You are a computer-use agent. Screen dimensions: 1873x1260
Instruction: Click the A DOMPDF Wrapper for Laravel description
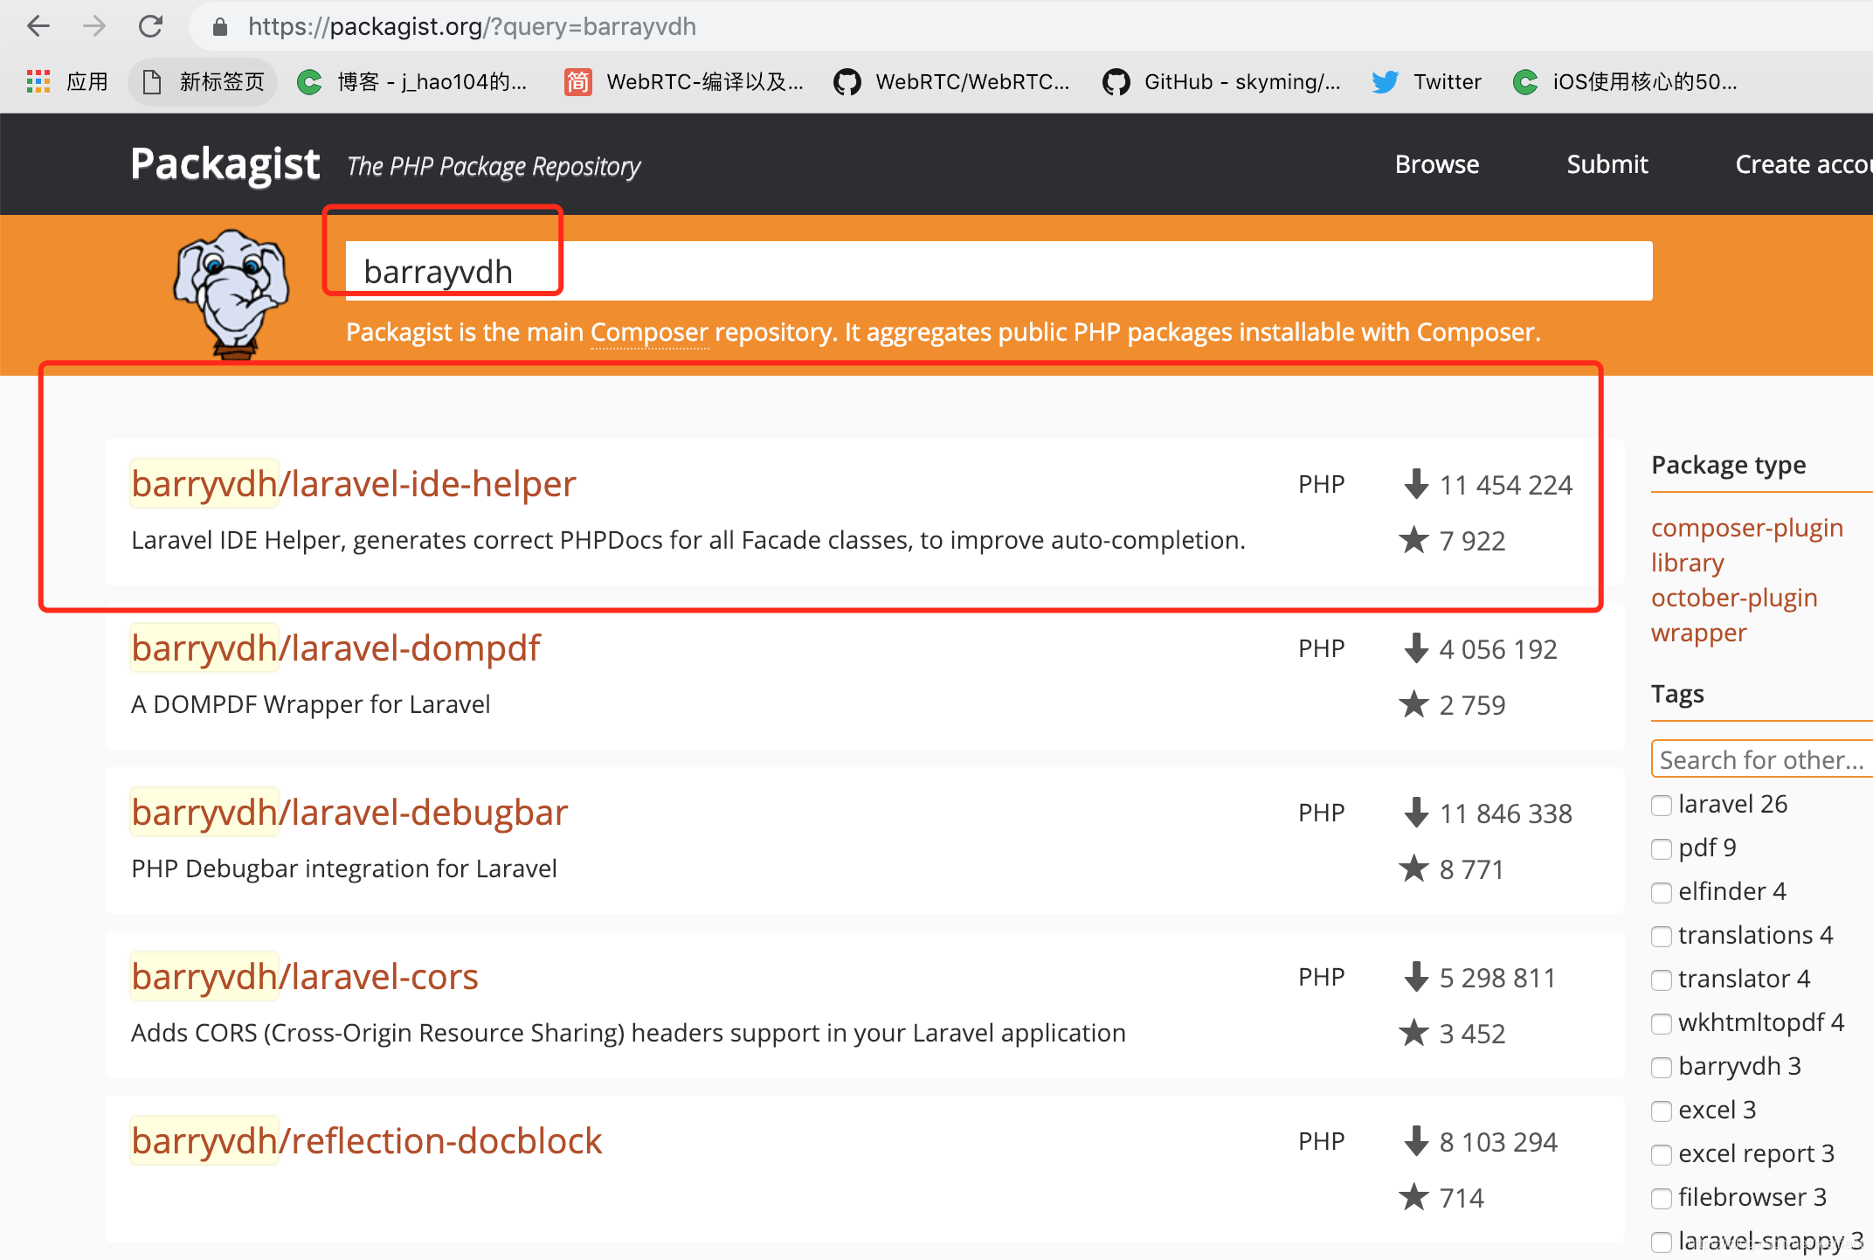point(310,704)
